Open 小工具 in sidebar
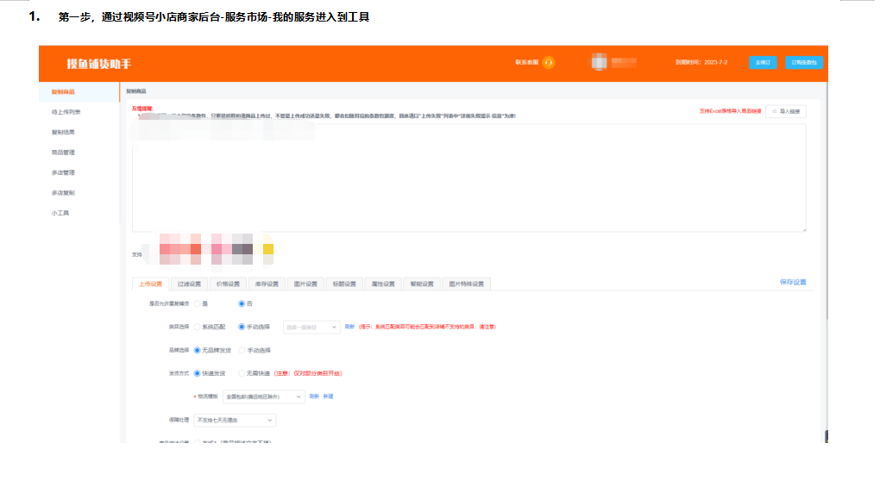 [60, 213]
